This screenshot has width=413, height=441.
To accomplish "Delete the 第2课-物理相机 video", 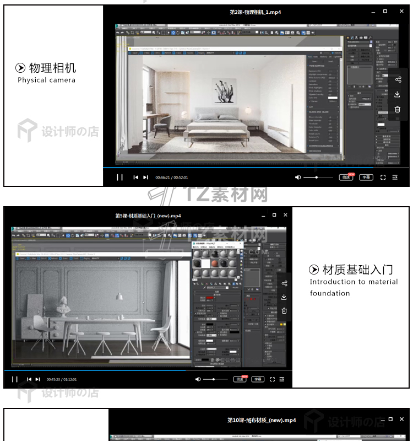I will 397,109.
